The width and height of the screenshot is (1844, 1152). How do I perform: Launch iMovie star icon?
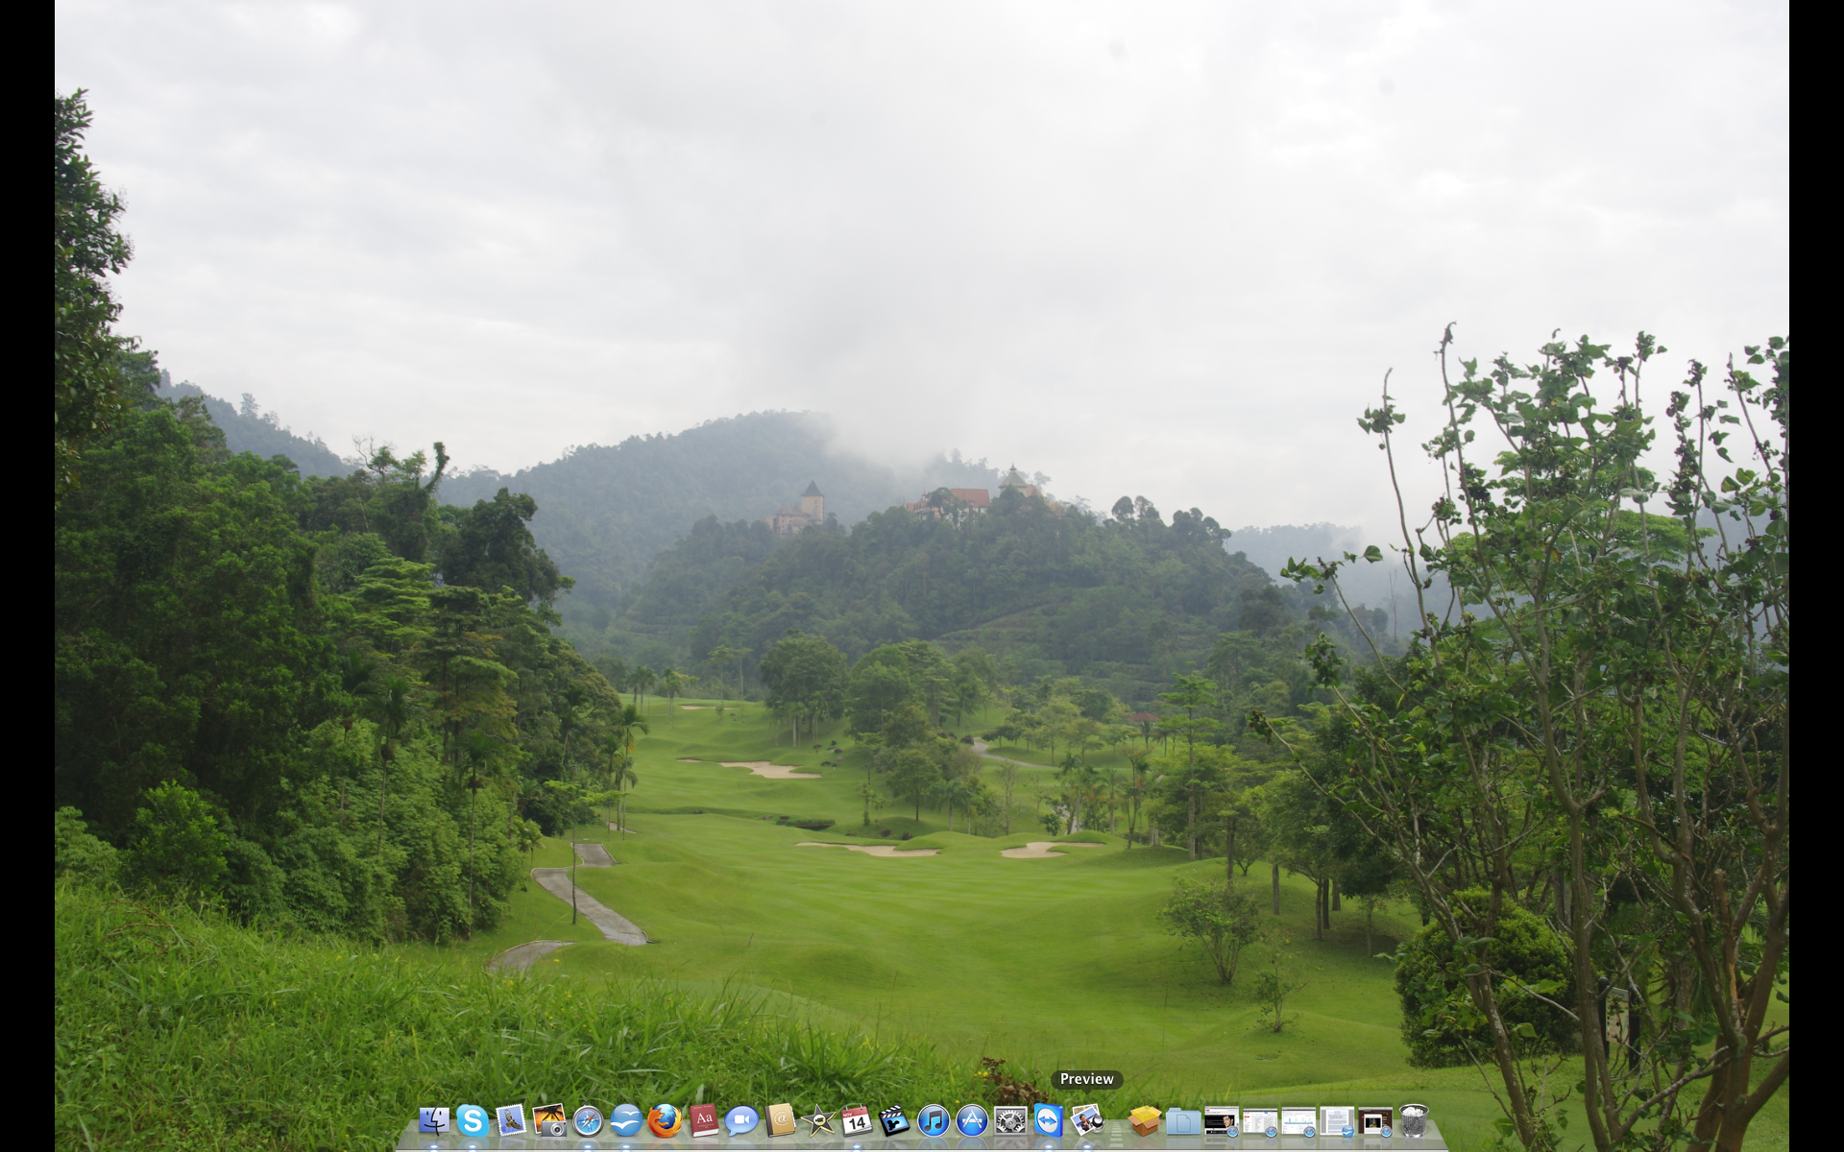coord(818,1120)
